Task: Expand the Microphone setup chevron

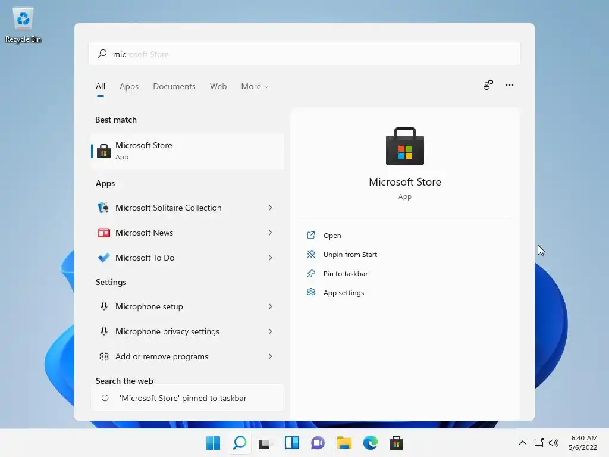Action: click(x=271, y=306)
